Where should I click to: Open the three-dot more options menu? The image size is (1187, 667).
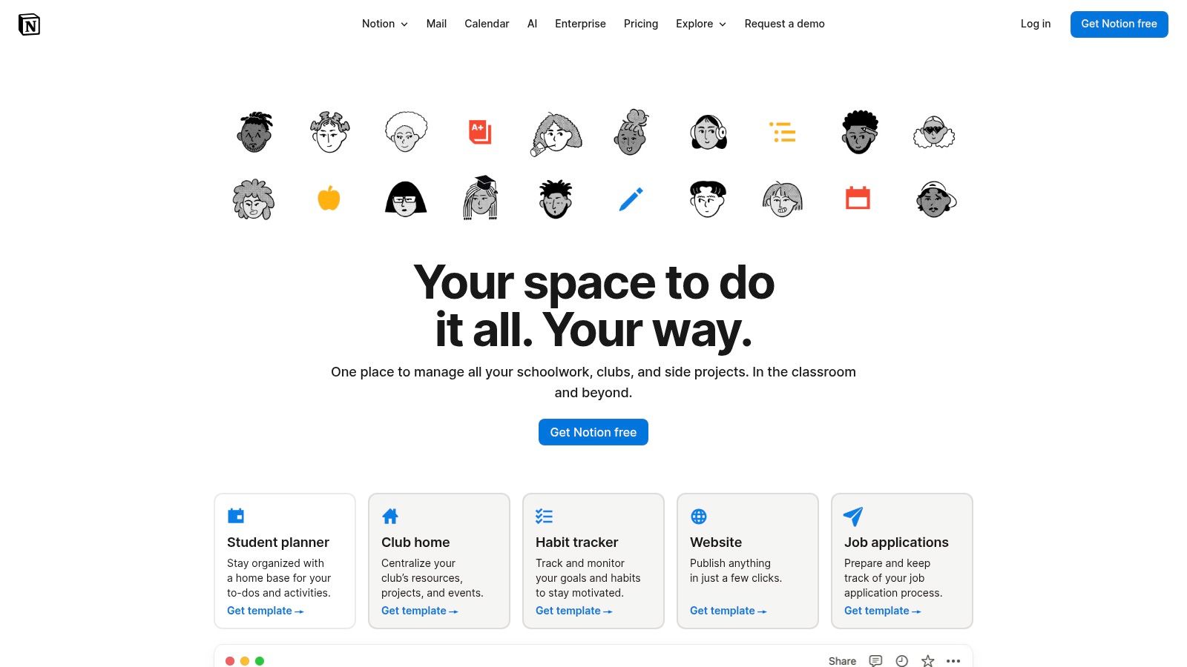point(953,661)
